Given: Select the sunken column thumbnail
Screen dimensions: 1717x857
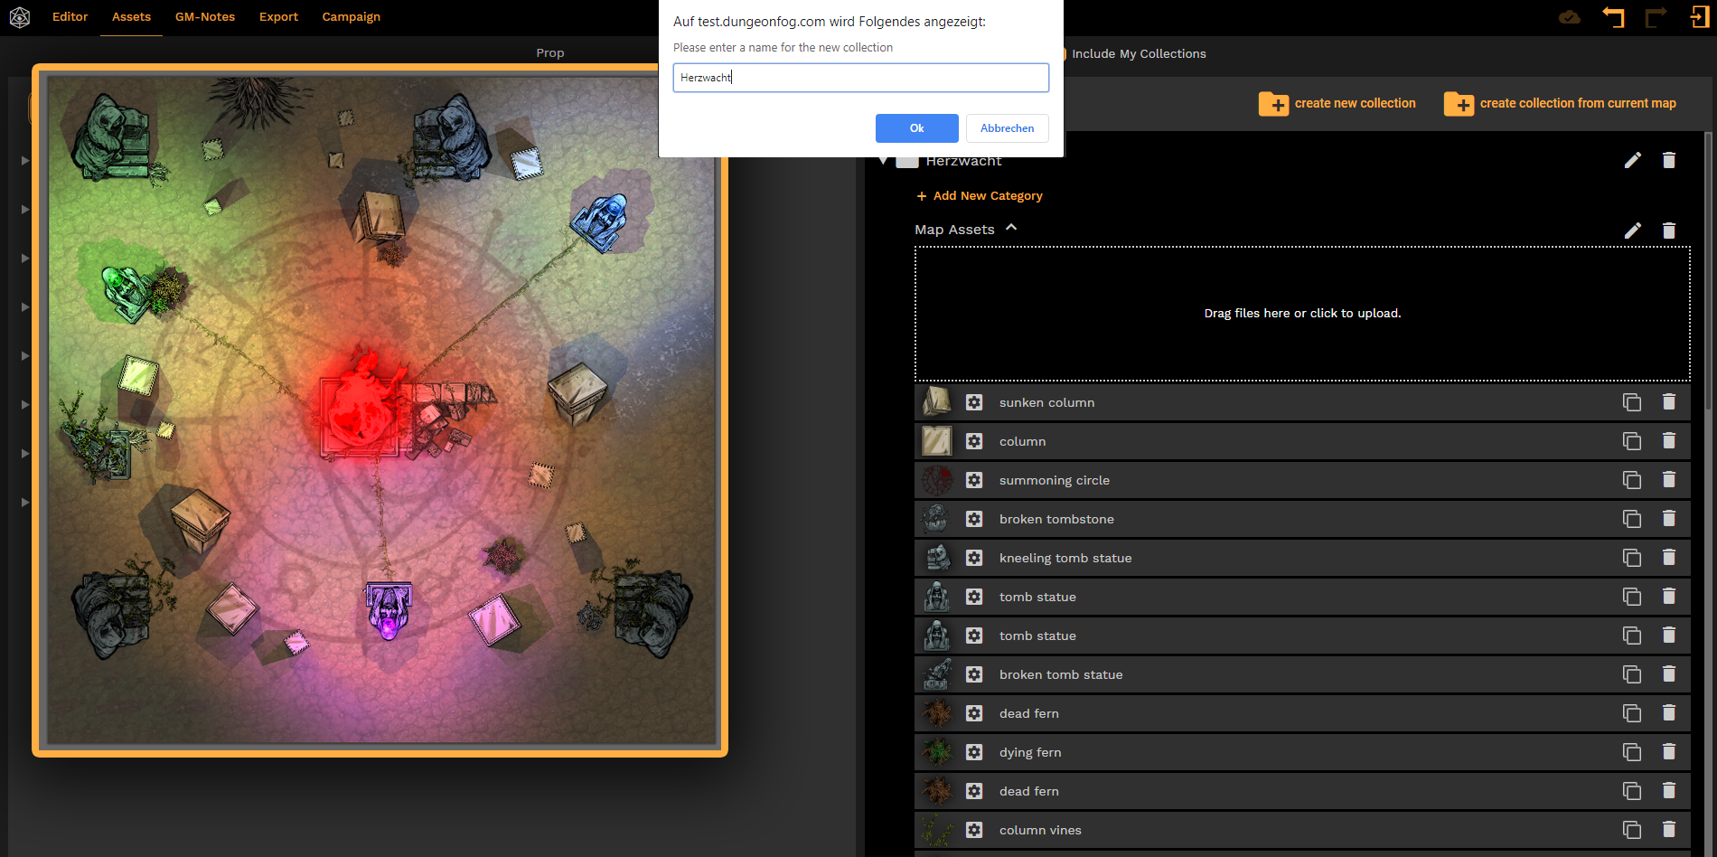Looking at the screenshot, I should (937, 402).
